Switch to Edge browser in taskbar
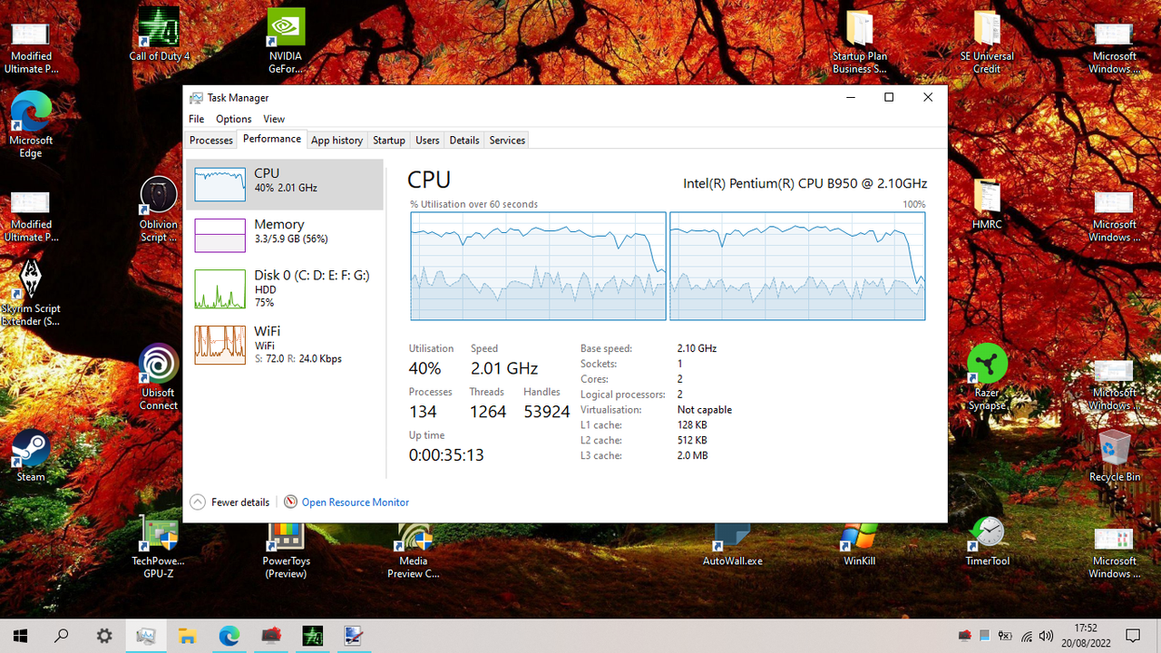The image size is (1161, 653). click(229, 636)
